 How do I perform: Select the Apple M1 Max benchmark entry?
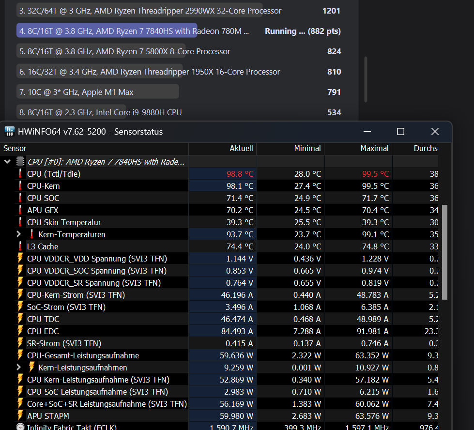tap(97, 91)
